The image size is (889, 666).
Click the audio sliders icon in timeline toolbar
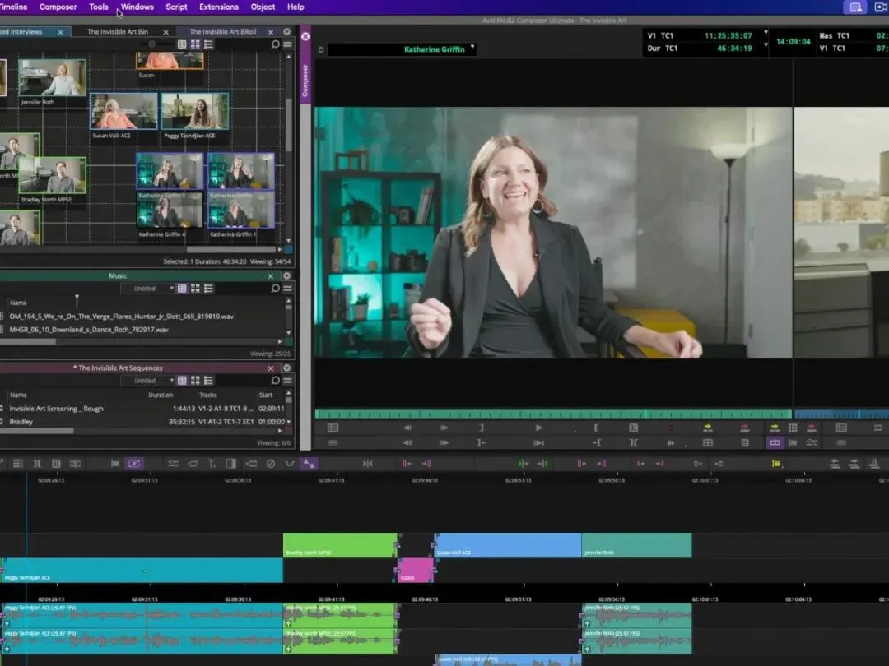coord(174,464)
